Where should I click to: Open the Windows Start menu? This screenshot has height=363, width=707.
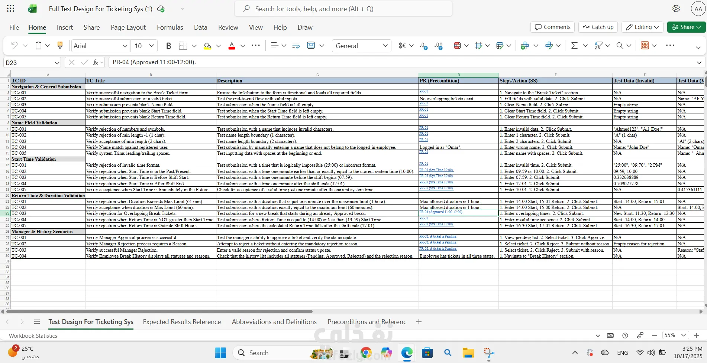pyautogui.click(x=220, y=353)
